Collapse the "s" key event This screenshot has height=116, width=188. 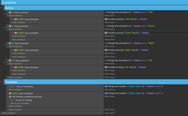tap(4, 28)
